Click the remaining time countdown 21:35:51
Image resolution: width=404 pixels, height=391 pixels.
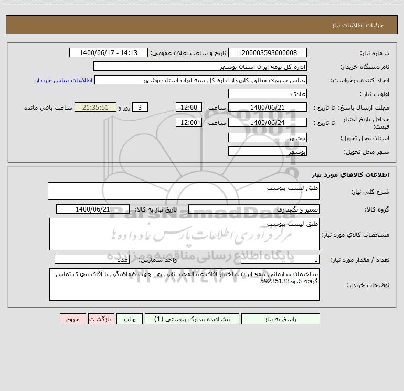pyautogui.click(x=95, y=107)
